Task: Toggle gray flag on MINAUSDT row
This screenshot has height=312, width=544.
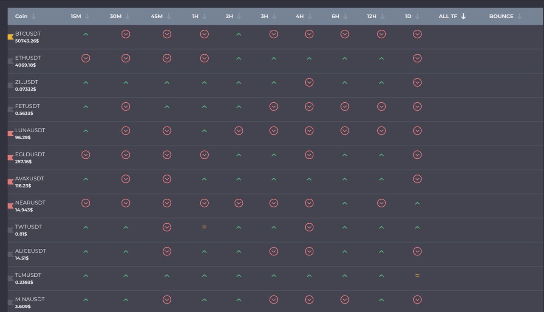Action: [11, 303]
